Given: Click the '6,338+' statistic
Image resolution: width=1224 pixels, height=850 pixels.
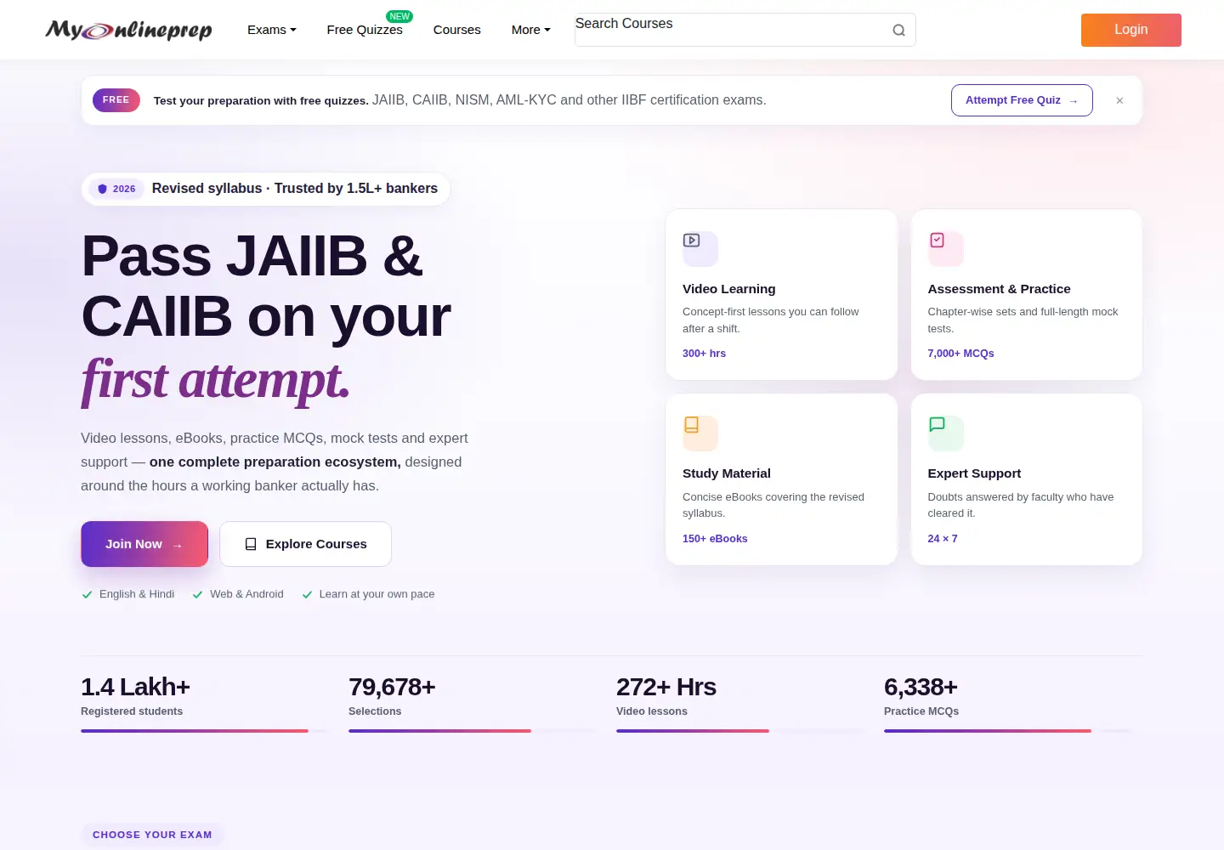Looking at the screenshot, I should pyautogui.click(x=921, y=687).
